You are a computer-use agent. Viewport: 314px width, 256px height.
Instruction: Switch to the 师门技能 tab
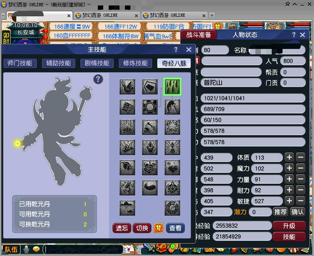click(20, 63)
